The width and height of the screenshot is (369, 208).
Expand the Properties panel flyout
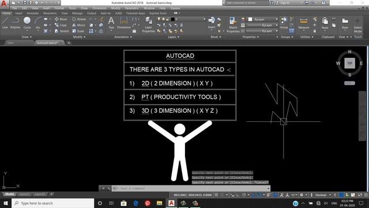(x=251, y=37)
